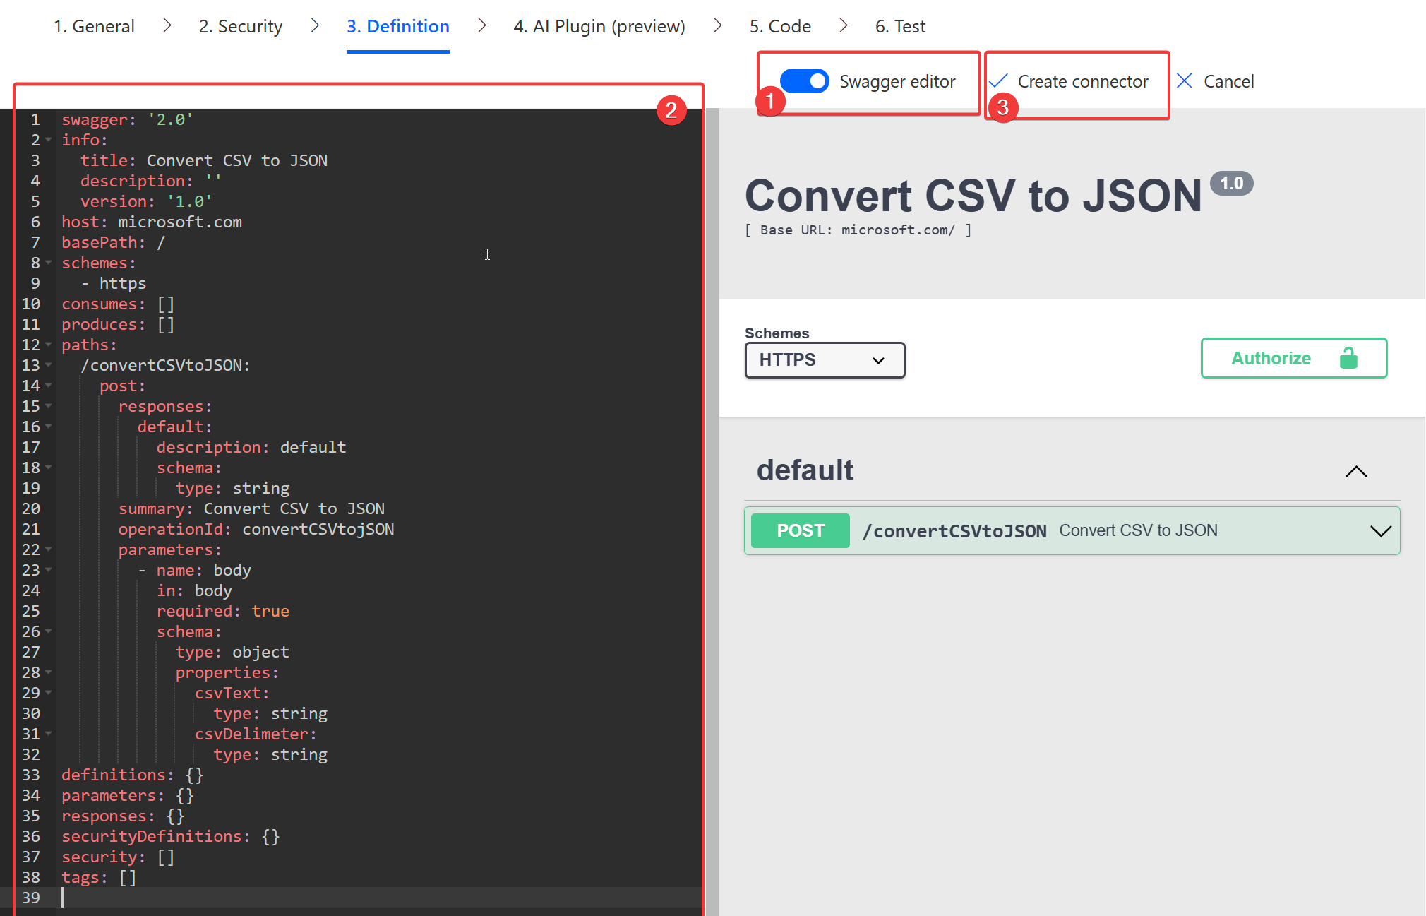Fold the /convertCSVtoJSON block at line 13
Viewport: 1426px width, 916px height.
click(49, 365)
